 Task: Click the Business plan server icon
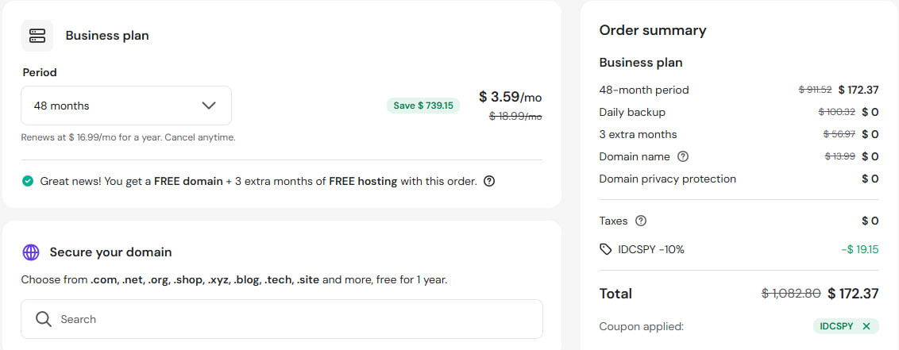(37, 36)
